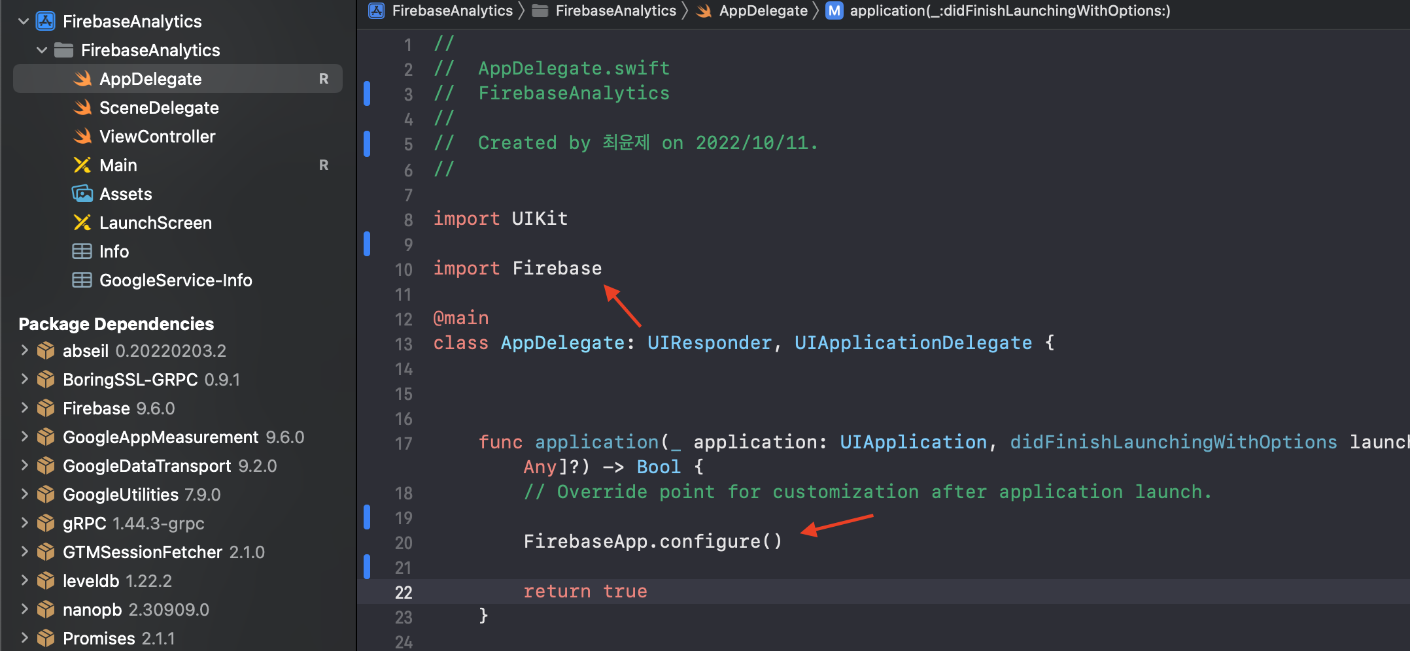1410x651 pixels.
Task: Click the project icon in breadcrumb bar
Action: 377,10
